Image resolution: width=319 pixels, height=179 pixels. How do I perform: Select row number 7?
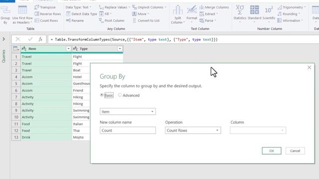[16, 97]
